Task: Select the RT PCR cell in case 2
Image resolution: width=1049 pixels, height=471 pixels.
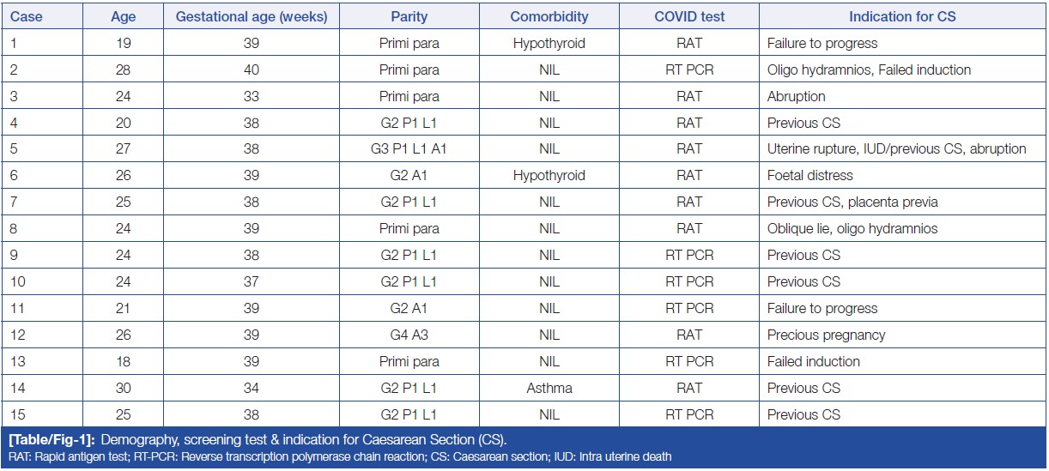Action: (x=688, y=69)
